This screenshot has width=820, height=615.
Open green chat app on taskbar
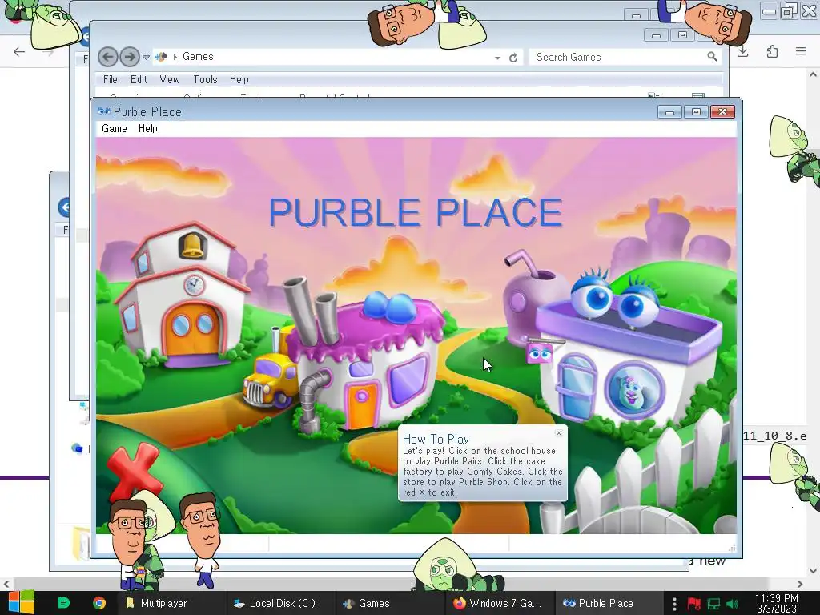coord(63,603)
